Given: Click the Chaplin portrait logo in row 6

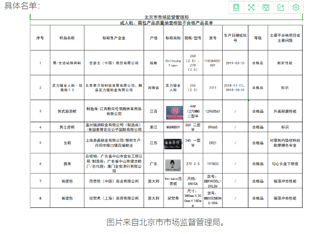Looking at the screenshot, I should pos(172,164).
